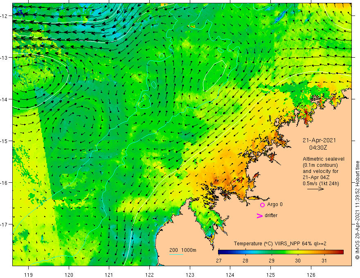This screenshot has width=360, height=278.
Task: Click the '124' longitude axis label
Action: 230,275
